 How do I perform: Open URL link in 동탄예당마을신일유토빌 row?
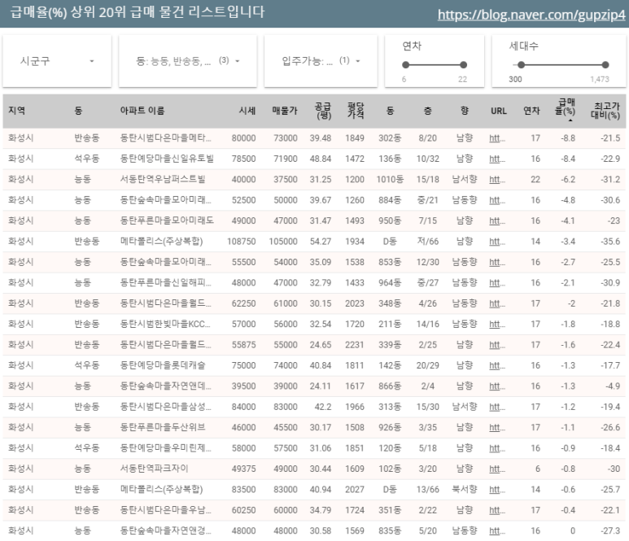click(x=497, y=159)
